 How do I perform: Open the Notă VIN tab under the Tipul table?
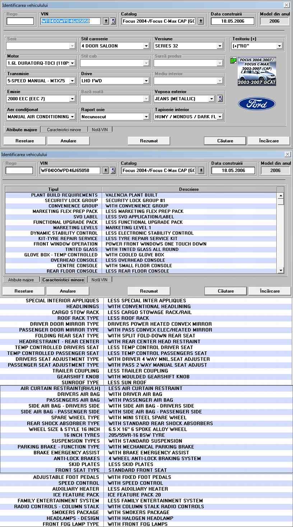pyautogui.click(x=99, y=280)
